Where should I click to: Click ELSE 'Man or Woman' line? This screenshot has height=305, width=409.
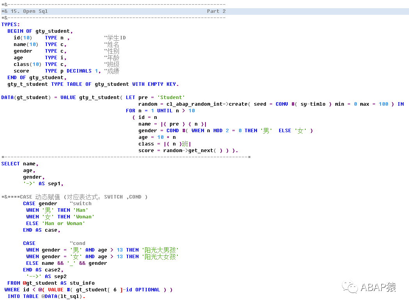55,223
